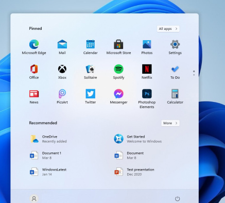The height and width of the screenshot is (203, 225).
Task: Click the 'Dec 2020' date text
Action: 134,174
